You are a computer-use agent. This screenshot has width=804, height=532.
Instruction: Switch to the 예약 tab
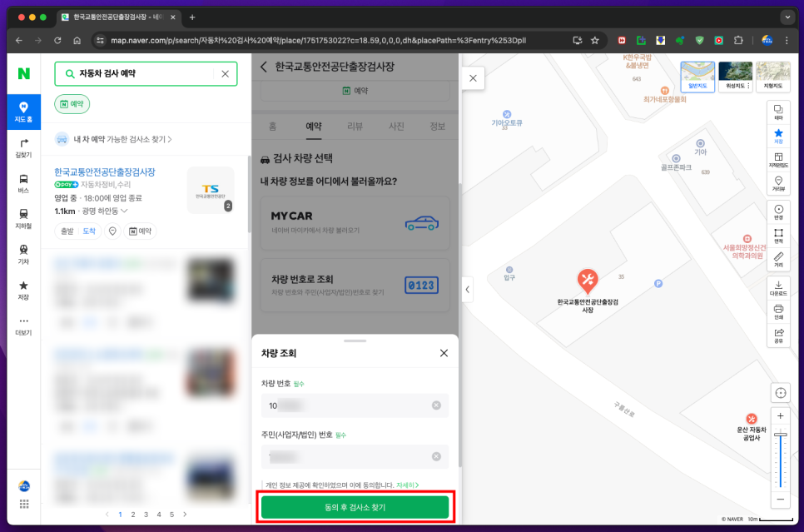coord(314,127)
